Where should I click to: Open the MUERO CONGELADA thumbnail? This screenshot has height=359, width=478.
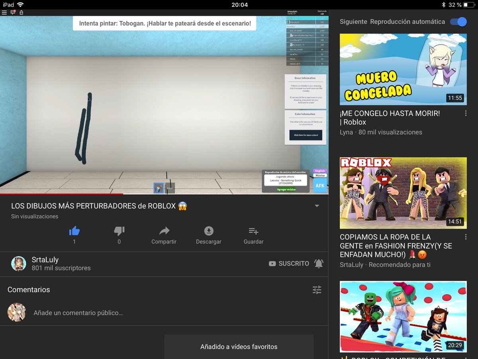click(x=403, y=69)
